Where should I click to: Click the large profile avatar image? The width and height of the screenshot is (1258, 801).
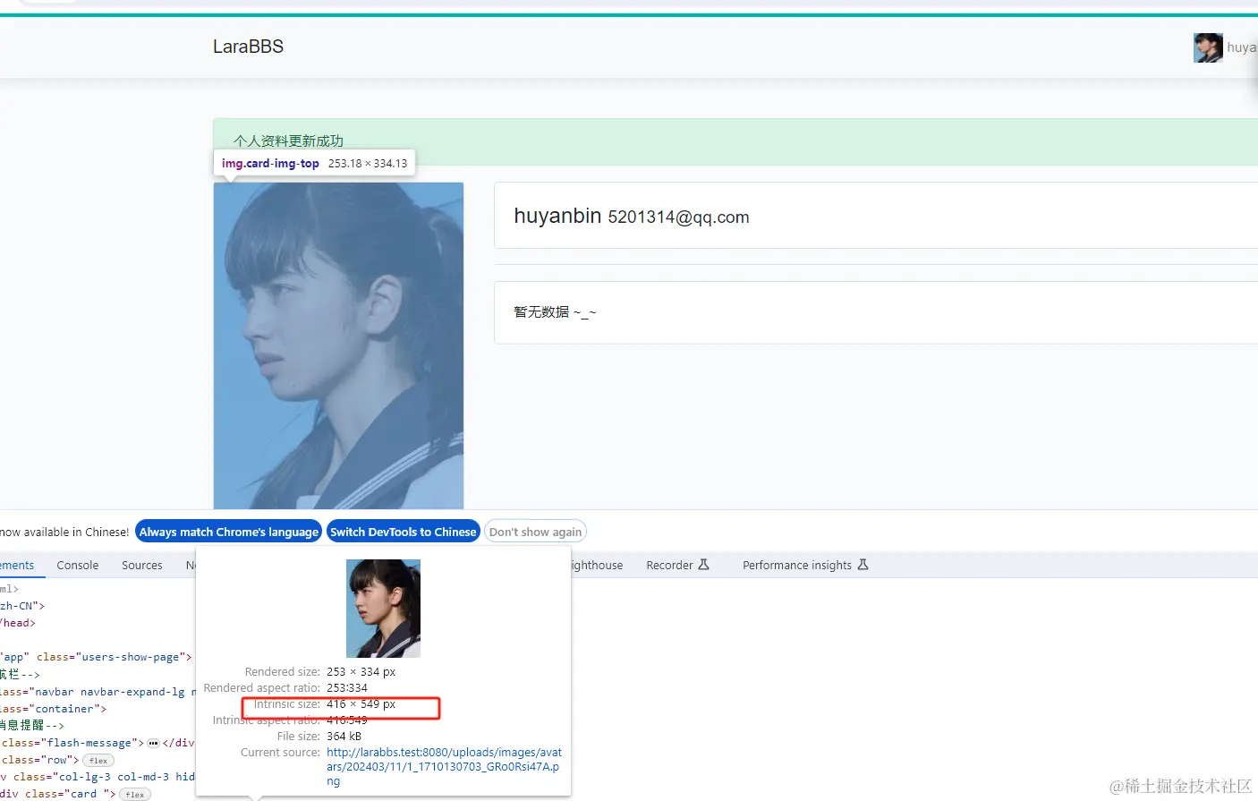(338, 345)
